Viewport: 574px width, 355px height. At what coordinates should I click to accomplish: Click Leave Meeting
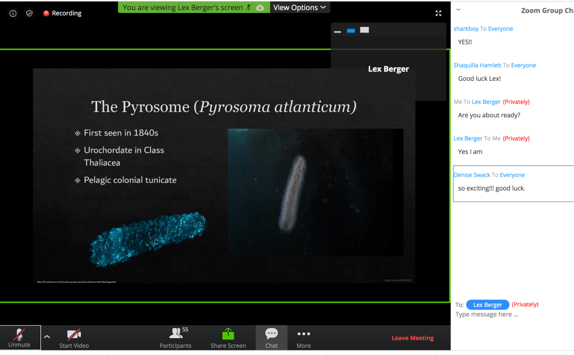(x=412, y=338)
